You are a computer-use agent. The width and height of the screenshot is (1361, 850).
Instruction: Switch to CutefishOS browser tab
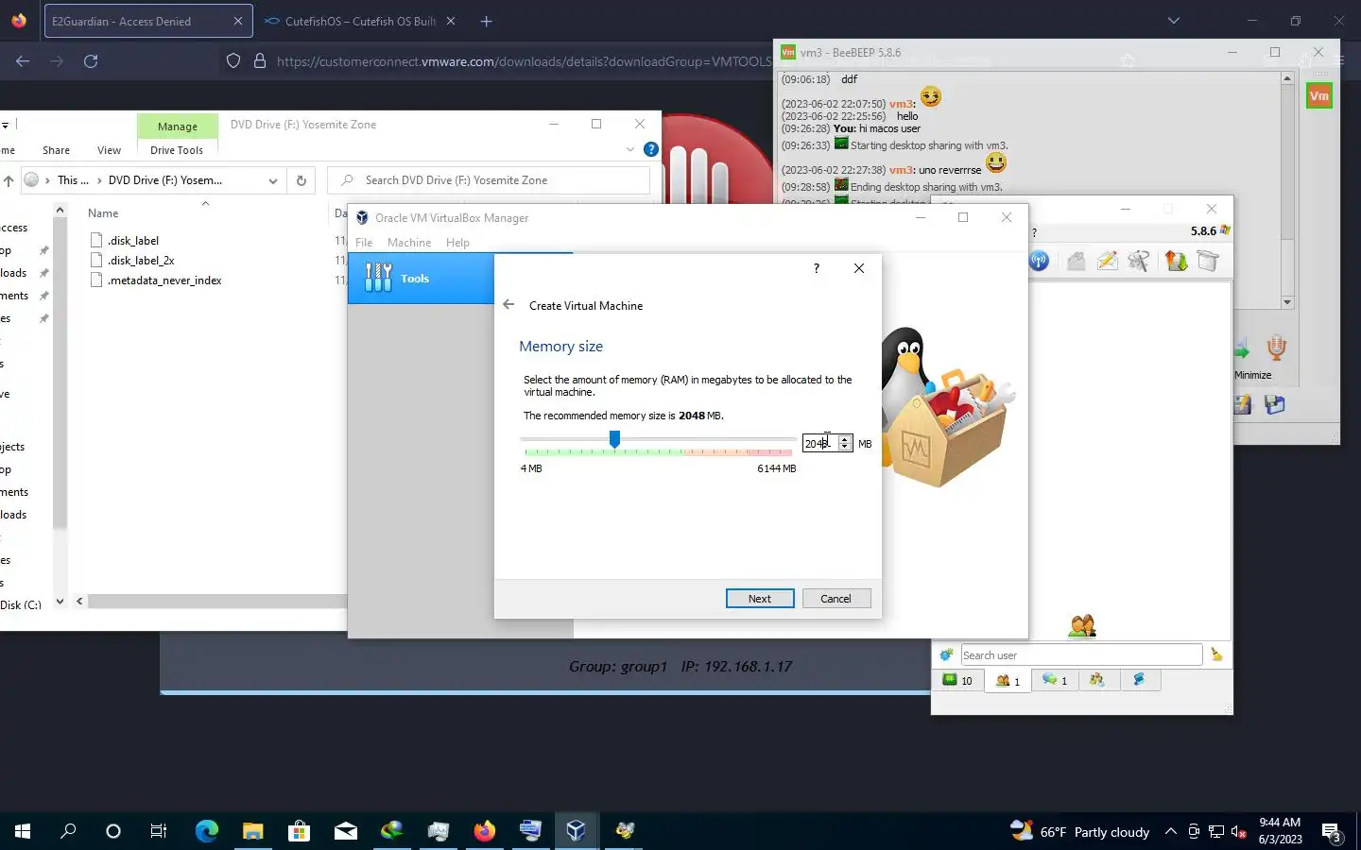[360, 21]
